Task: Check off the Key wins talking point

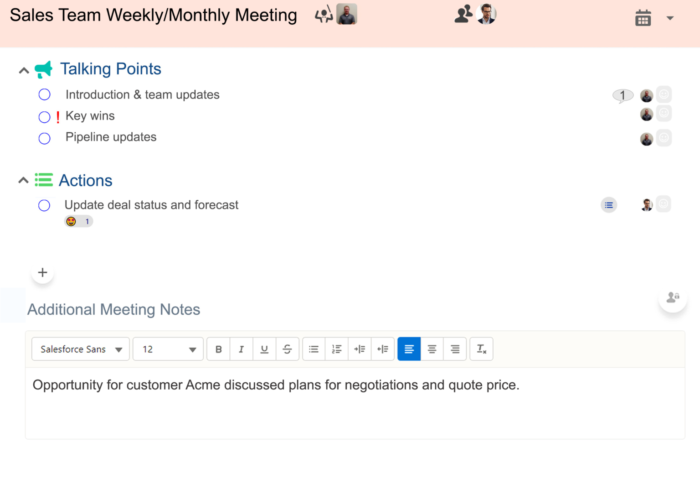Action: (44, 117)
